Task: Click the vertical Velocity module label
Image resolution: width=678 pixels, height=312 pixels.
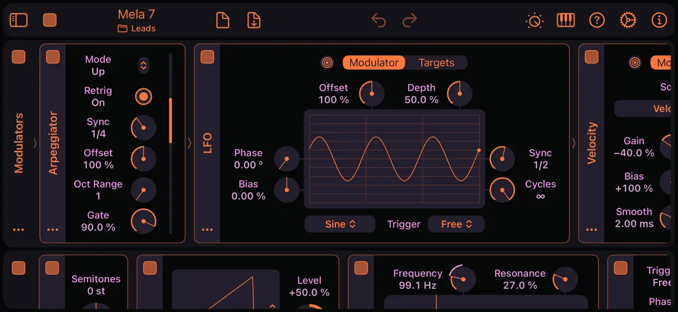Action: [x=592, y=143]
